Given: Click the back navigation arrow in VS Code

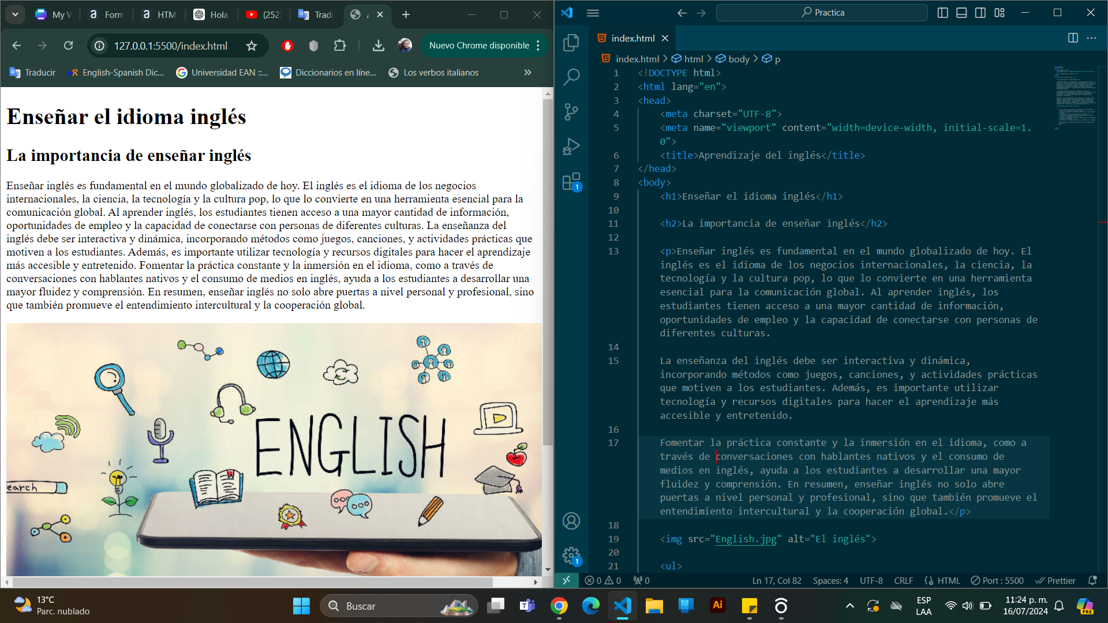Looking at the screenshot, I should [683, 12].
